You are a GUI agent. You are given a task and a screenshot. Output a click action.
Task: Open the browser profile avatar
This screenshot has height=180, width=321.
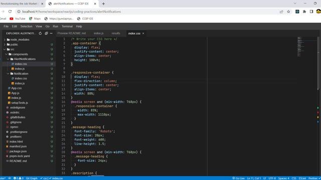318,11
